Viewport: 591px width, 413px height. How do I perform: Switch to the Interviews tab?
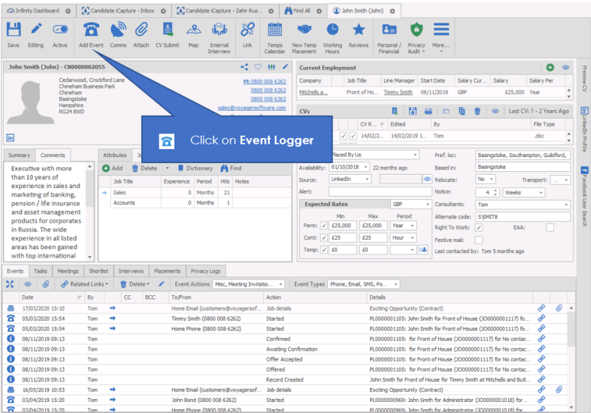pyautogui.click(x=131, y=271)
